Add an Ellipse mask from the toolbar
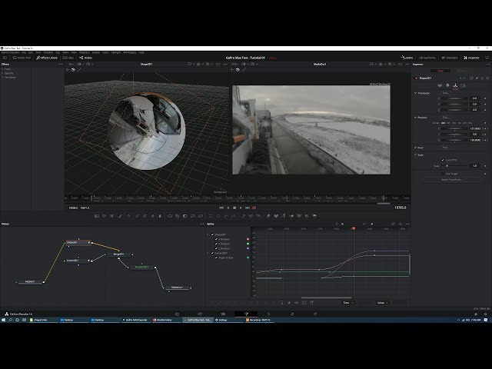 218,216
